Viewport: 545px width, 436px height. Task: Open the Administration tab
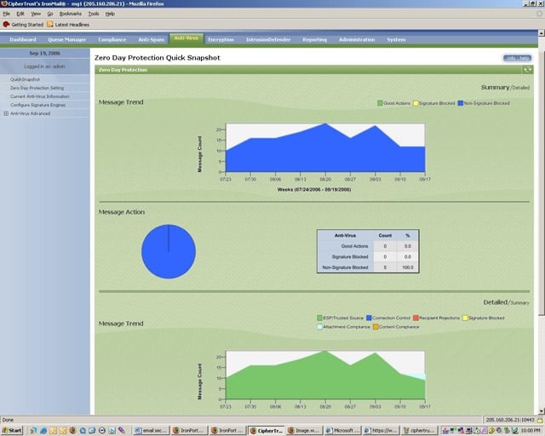click(x=357, y=40)
